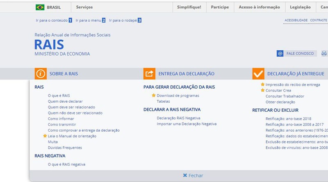Viewport: 328px width, 182px height.
Task: Open O que é RAIS negativa
Action: pos(66,164)
